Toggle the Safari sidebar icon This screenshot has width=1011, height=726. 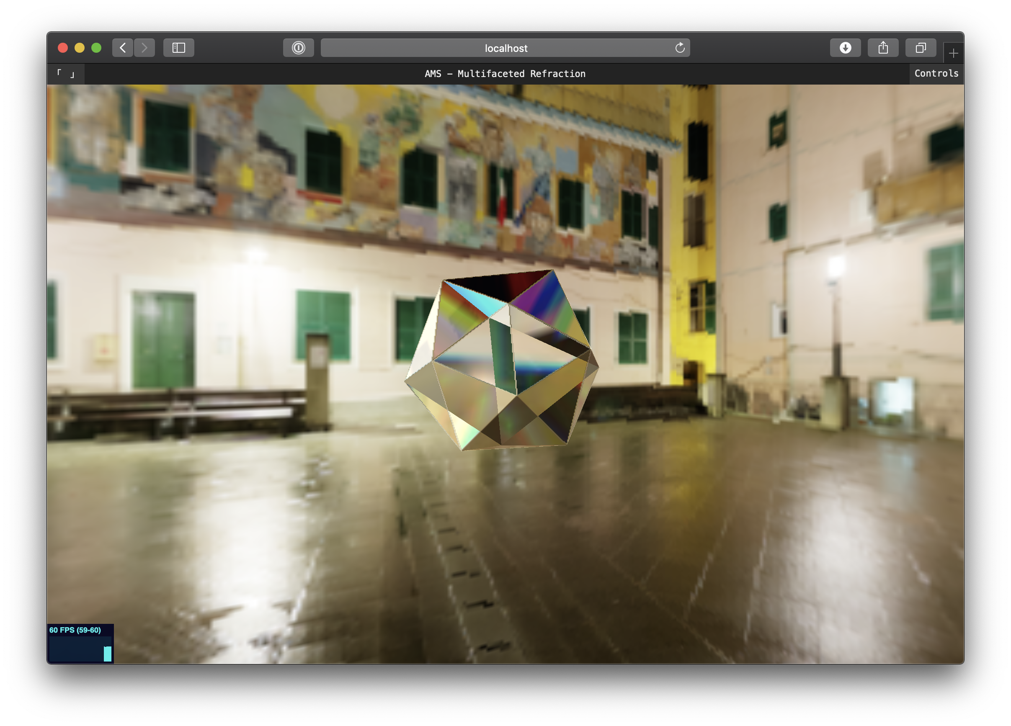click(179, 48)
